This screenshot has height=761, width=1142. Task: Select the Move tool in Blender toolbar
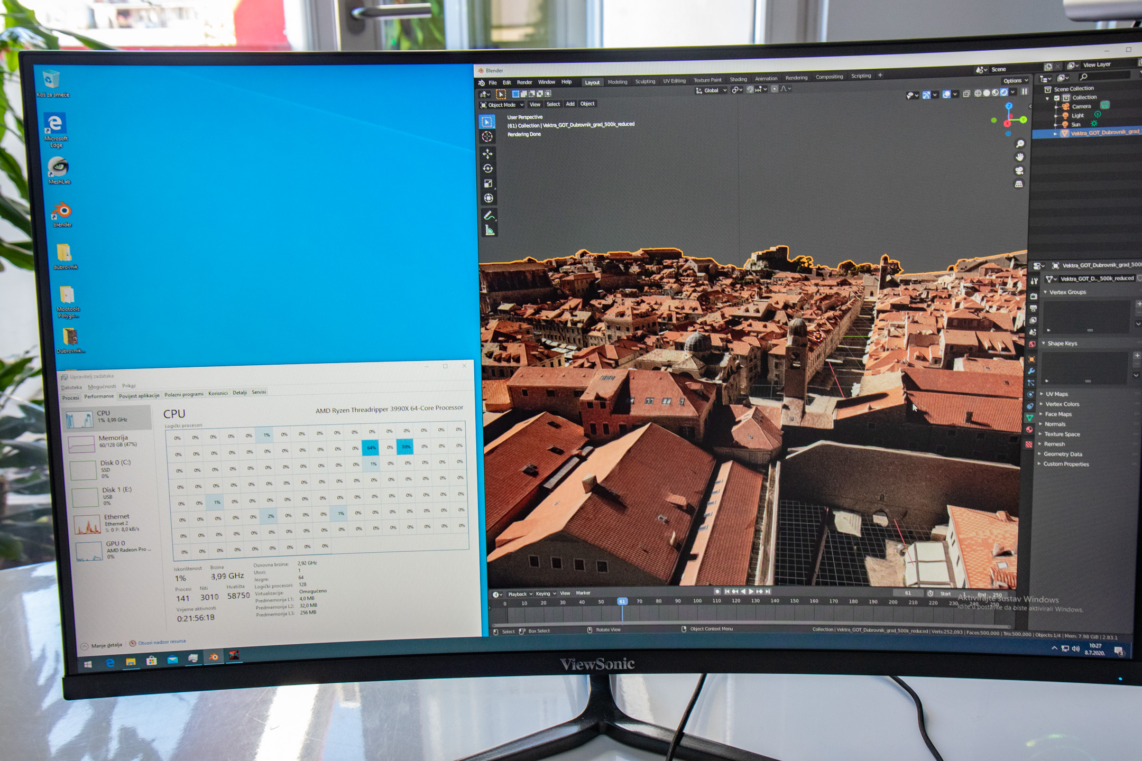tap(487, 154)
